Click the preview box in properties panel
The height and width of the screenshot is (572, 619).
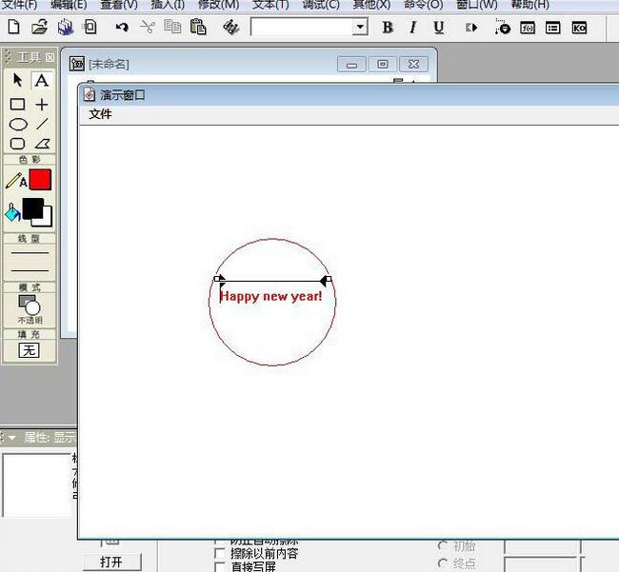coord(37,485)
